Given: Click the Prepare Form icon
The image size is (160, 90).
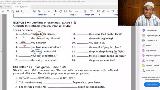Looking at the screenshot, I should point(143,50).
